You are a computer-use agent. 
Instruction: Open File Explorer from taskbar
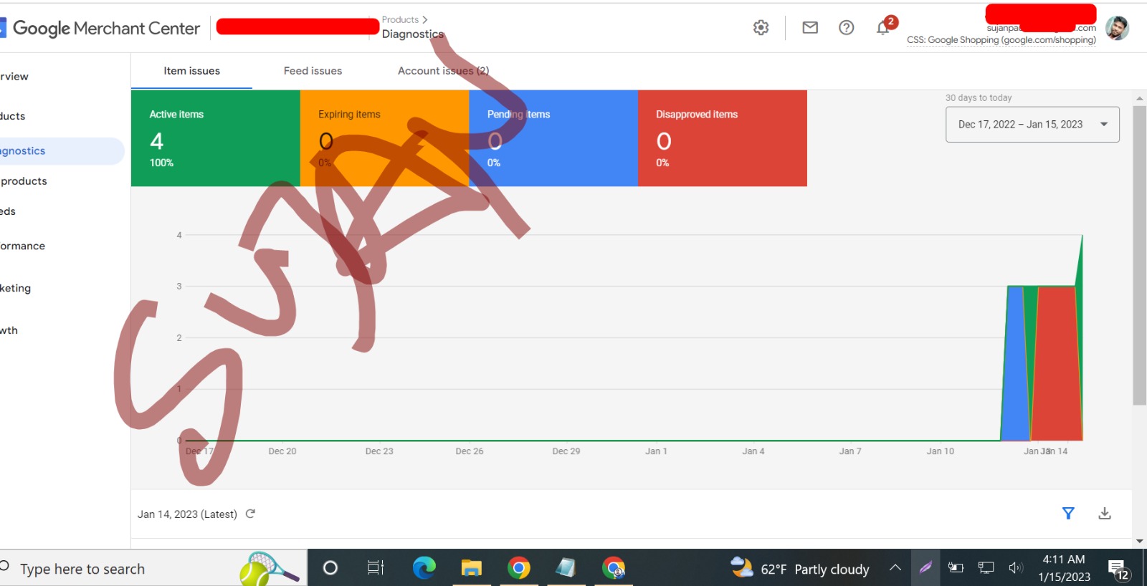pyautogui.click(x=471, y=568)
